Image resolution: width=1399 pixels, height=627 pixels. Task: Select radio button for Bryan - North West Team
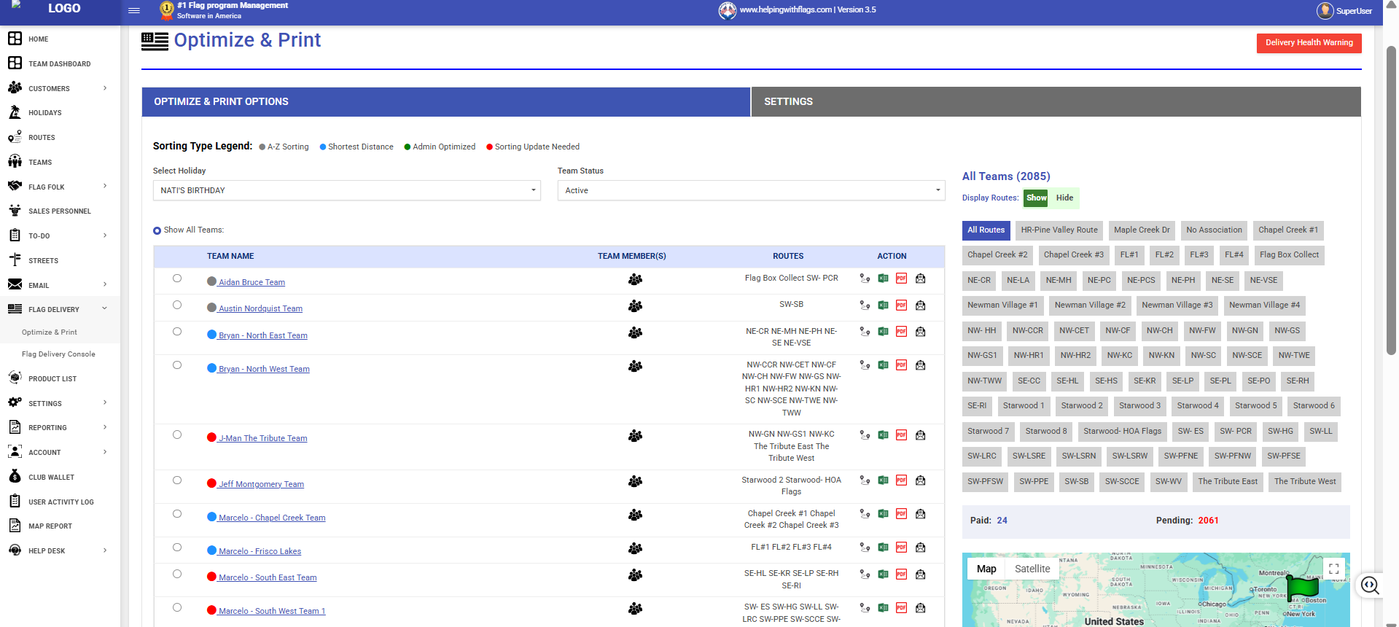177,365
